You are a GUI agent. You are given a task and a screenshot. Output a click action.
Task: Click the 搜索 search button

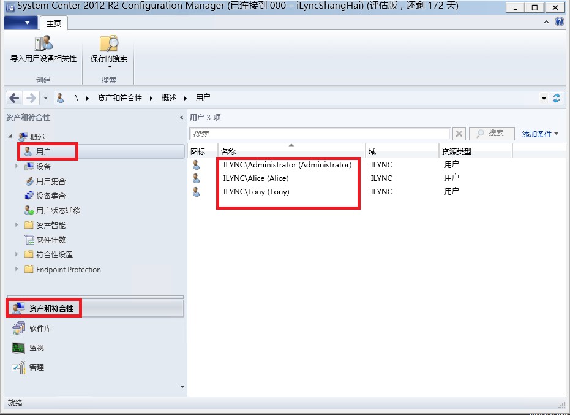(x=492, y=134)
